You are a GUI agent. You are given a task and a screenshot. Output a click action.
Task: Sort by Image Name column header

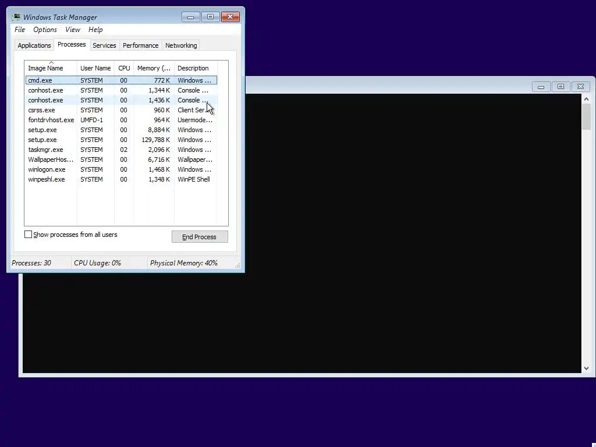(x=51, y=68)
